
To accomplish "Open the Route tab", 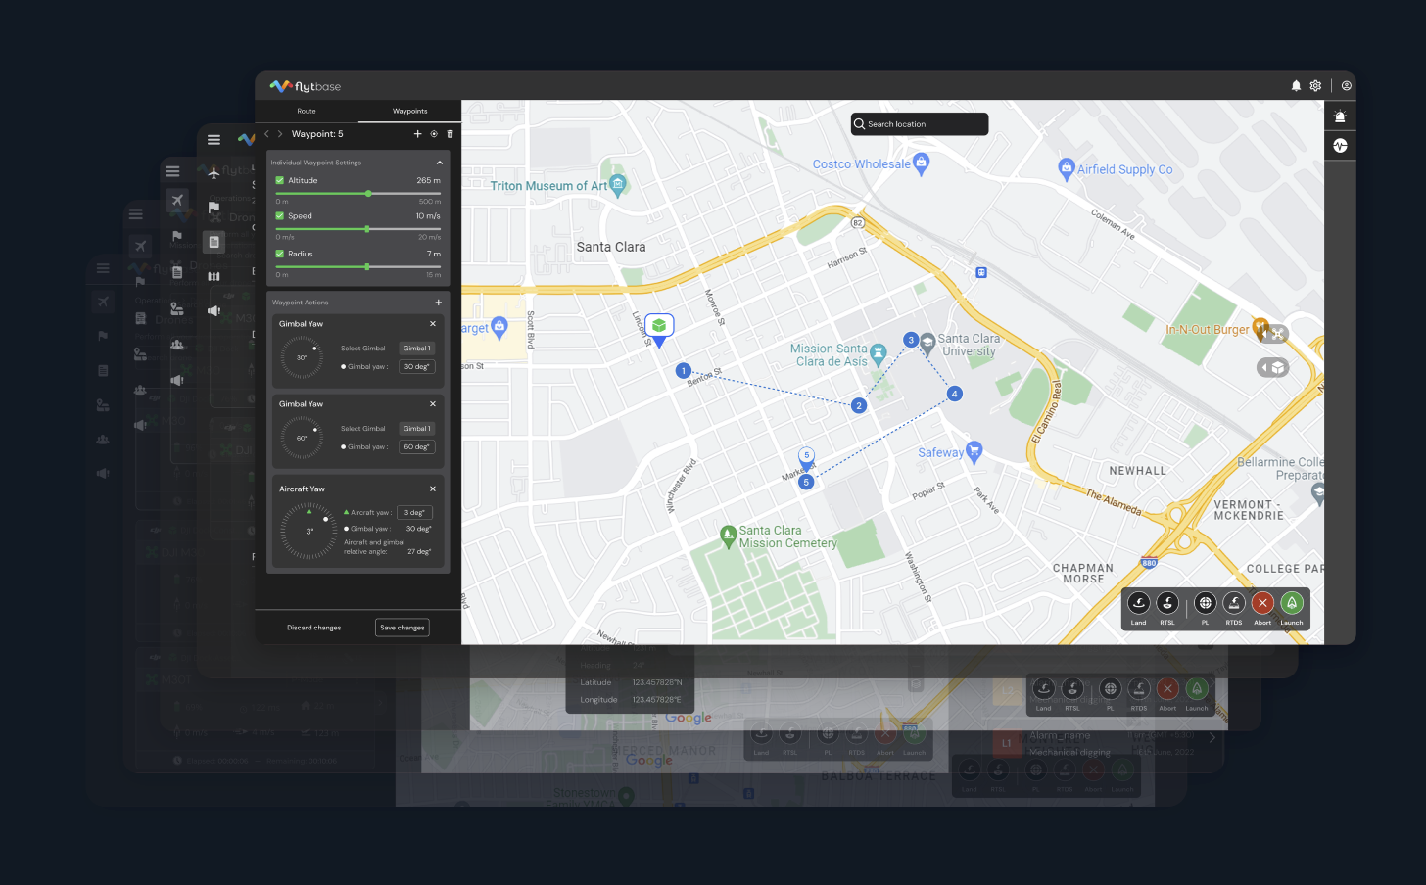I will click(x=307, y=111).
